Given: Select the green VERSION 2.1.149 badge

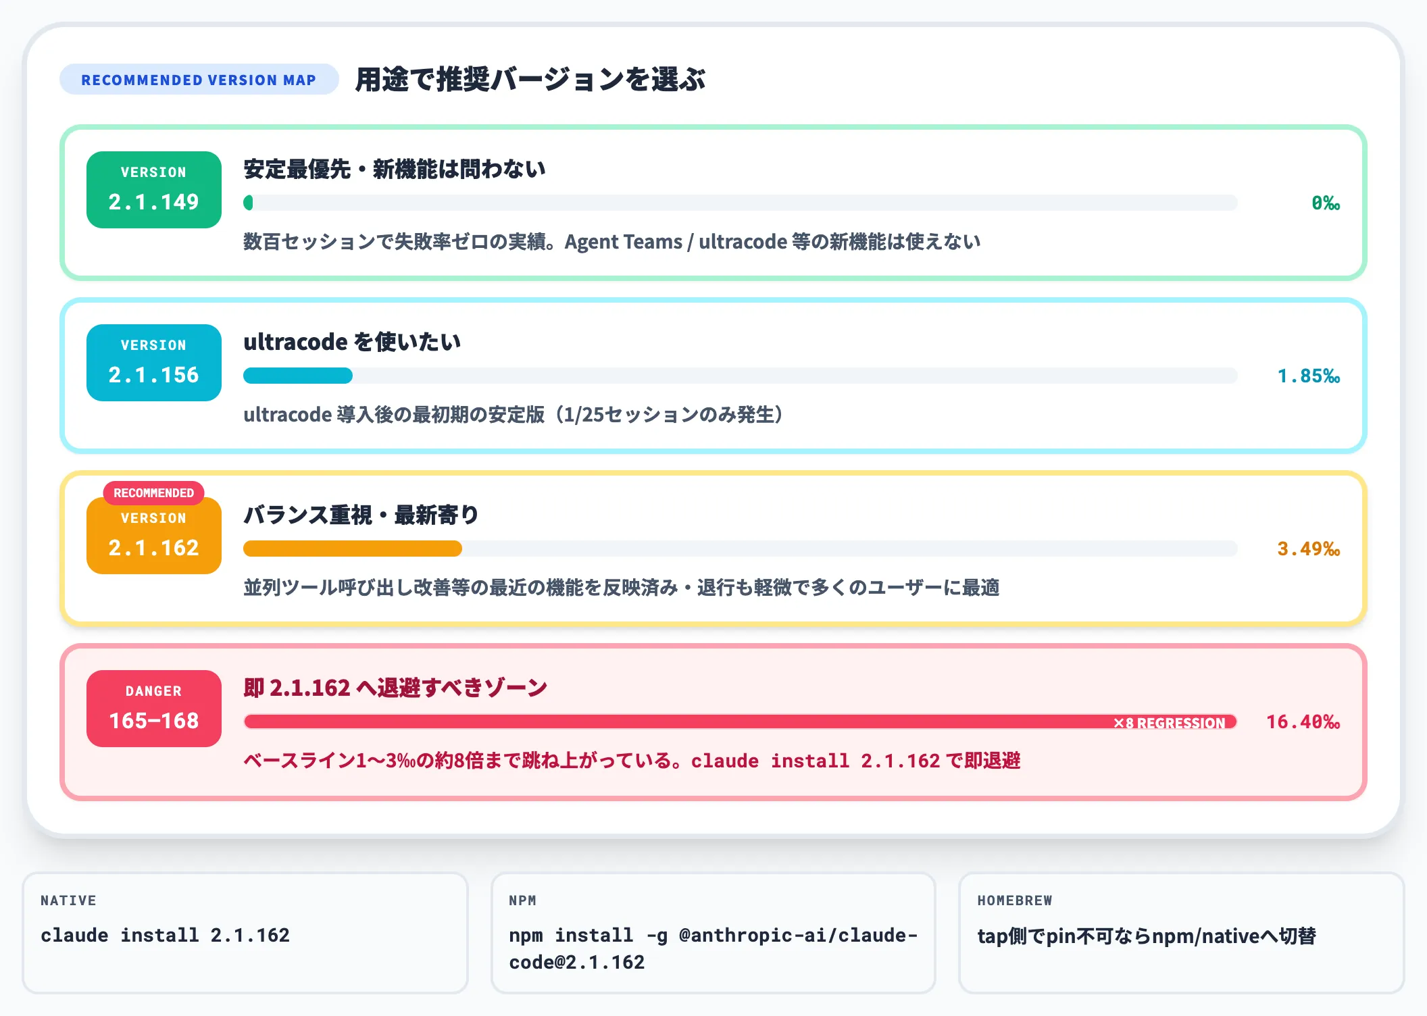Looking at the screenshot, I should pos(154,190).
